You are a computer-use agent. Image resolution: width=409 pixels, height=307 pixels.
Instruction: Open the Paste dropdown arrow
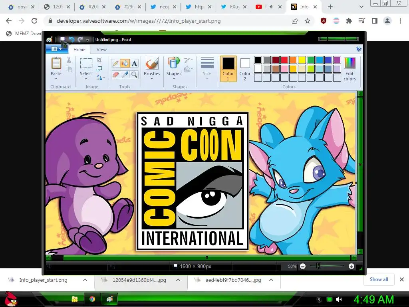pos(56,79)
